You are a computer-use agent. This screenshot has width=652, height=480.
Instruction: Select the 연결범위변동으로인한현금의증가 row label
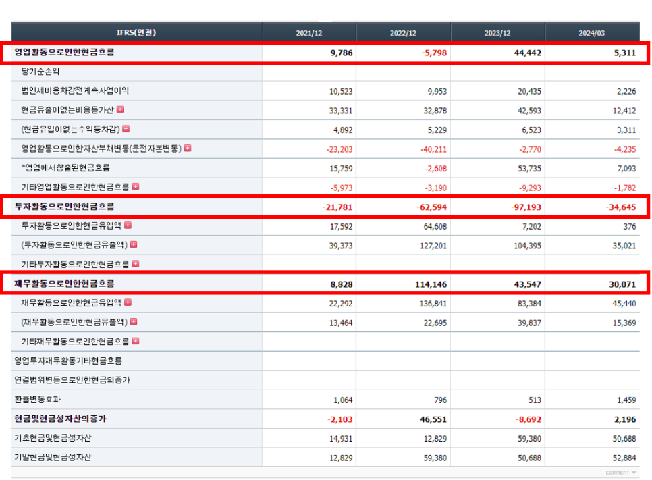[x=72, y=380]
